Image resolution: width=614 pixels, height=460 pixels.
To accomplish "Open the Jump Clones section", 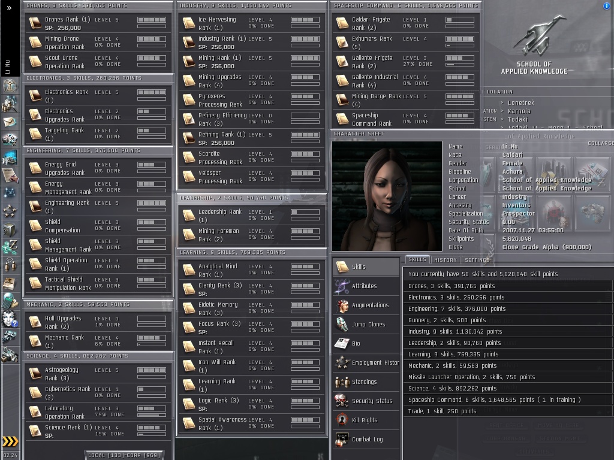I will [x=366, y=324].
